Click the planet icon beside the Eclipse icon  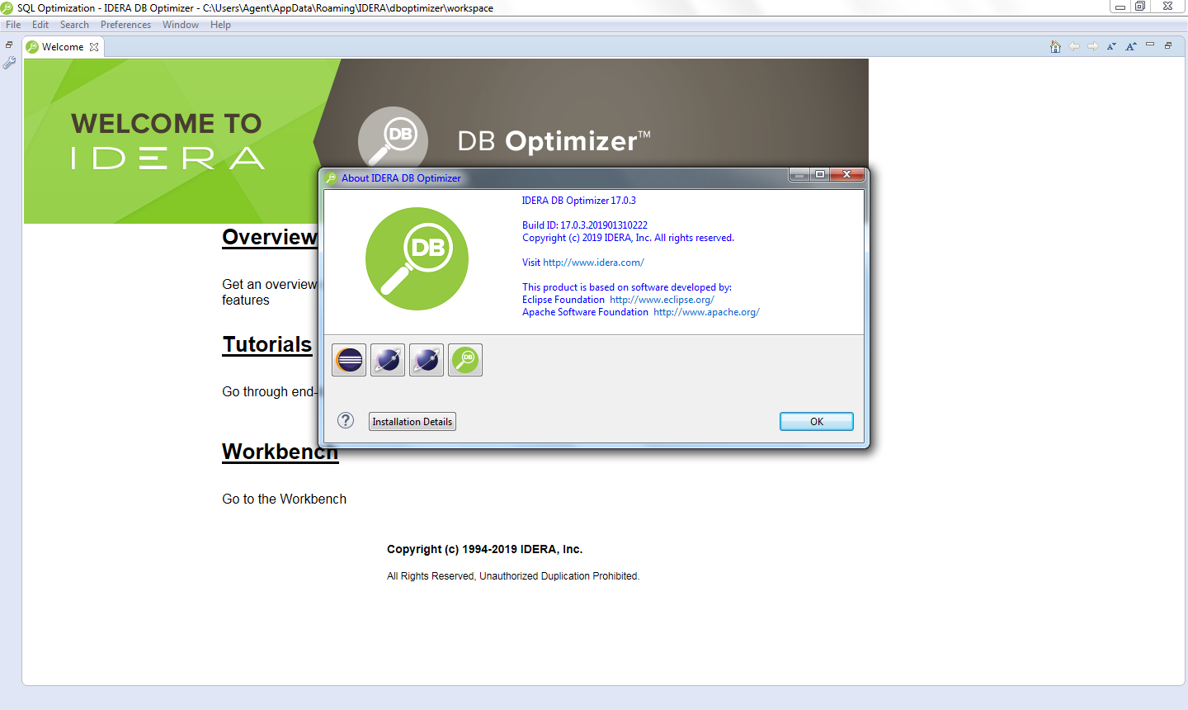tap(388, 360)
